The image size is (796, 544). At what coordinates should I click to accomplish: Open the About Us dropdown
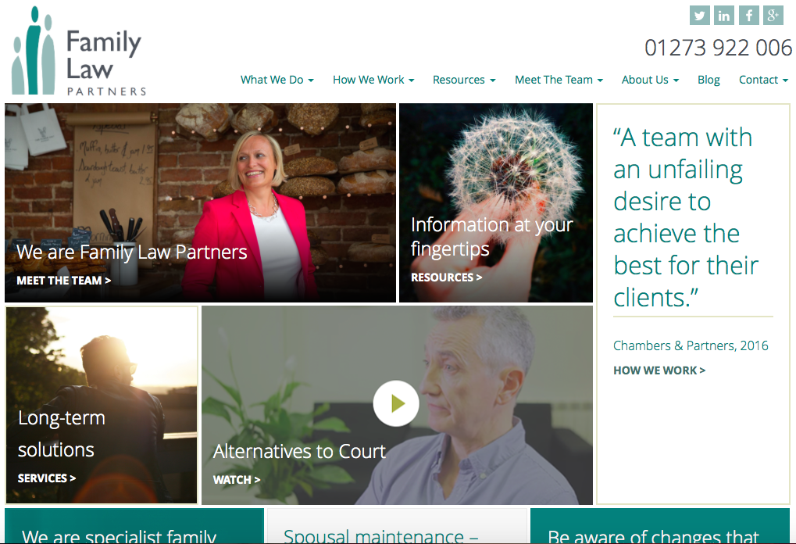[650, 80]
